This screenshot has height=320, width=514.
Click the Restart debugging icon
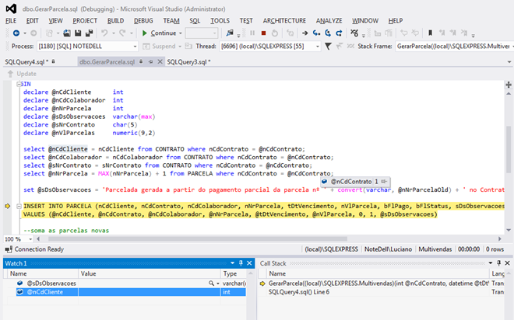276,33
